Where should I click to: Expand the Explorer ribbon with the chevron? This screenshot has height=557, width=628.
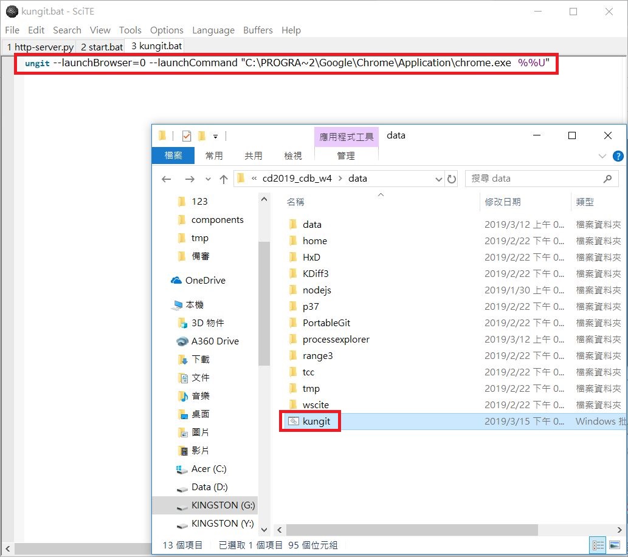click(602, 156)
